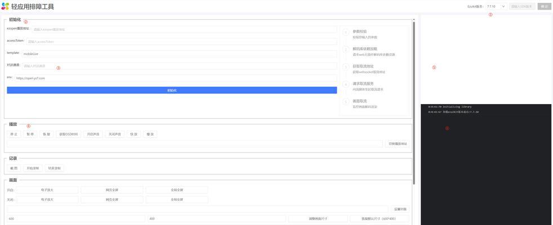Focus the ezopen playback address input
This screenshot has width=553, height=225.
pos(184,30)
